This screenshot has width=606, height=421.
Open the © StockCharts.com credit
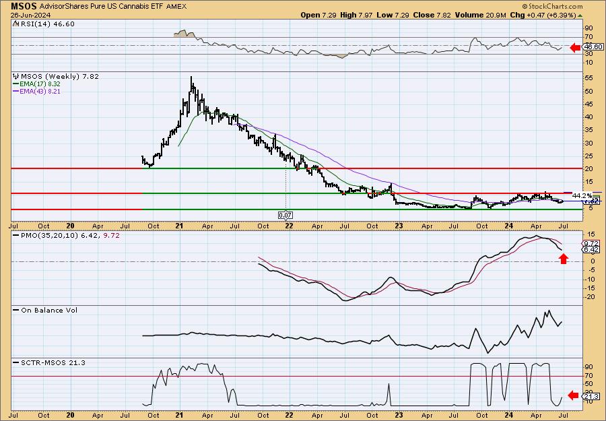click(x=552, y=7)
